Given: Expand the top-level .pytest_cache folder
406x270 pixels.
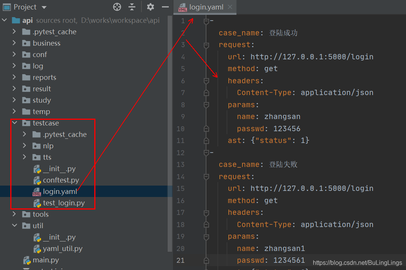Looking at the screenshot, I should click(14, 32).
